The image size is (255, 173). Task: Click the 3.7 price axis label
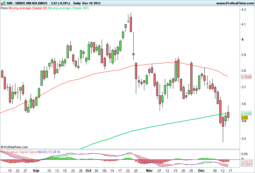pos(244,87)
